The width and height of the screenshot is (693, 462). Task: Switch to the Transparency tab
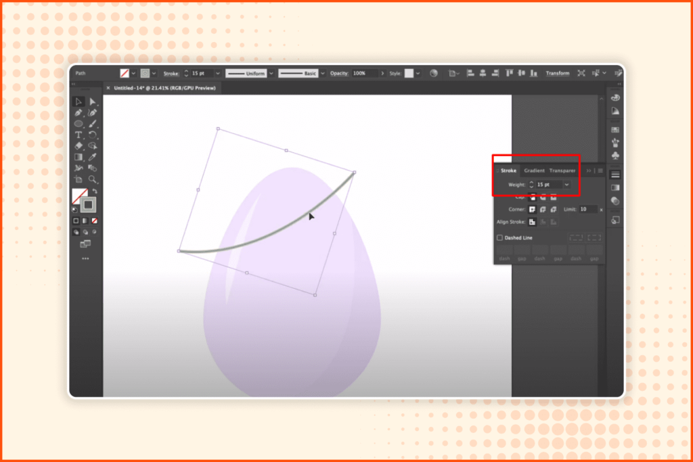pyautogui.click(x=563, y=170)
